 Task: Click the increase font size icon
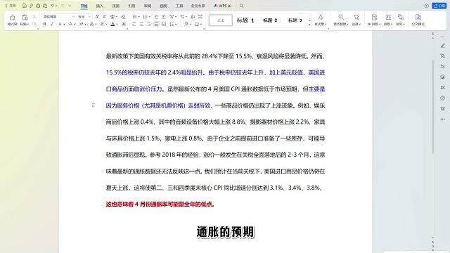coord(97,17)
